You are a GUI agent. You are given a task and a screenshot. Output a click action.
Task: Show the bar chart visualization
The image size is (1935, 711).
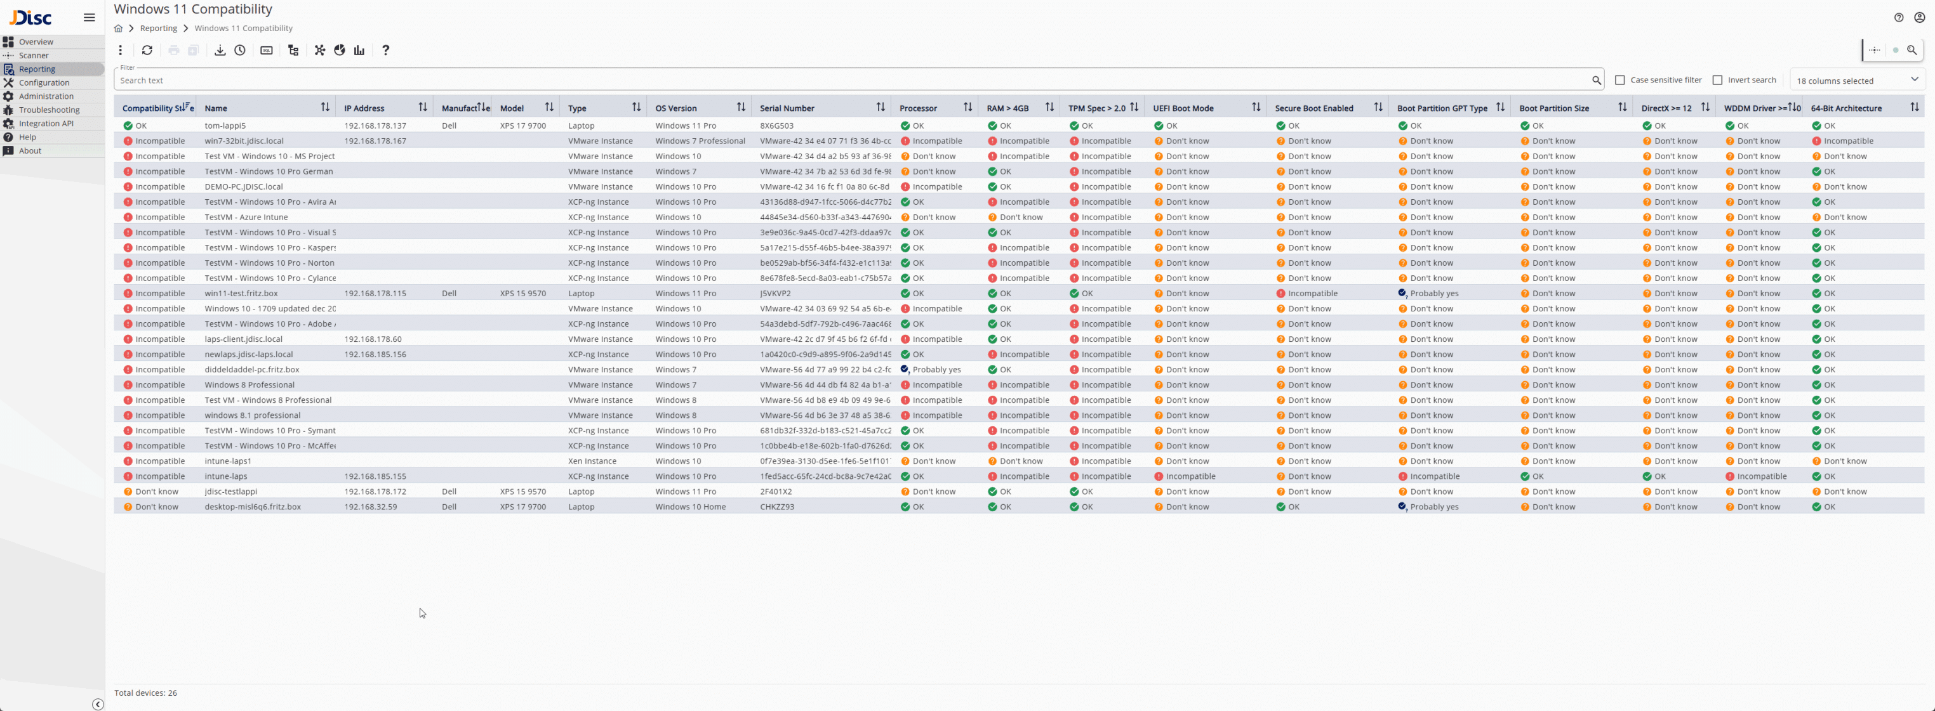[x=358, y=50]
